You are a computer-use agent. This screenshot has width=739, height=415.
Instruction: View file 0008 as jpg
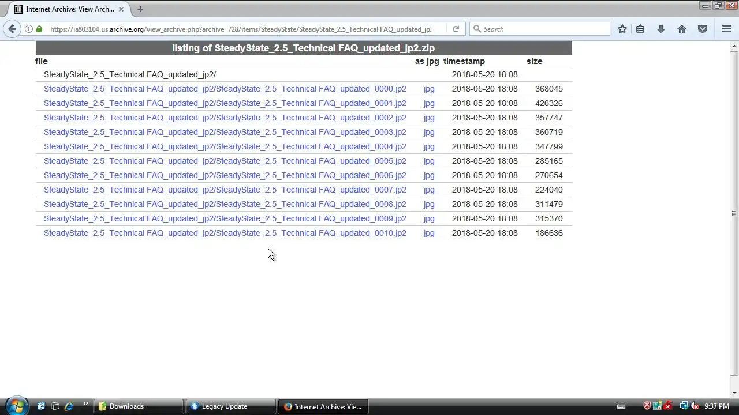pos(429,205)
